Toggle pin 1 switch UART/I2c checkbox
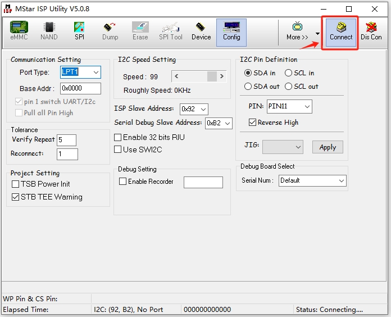This screenshot has height=317, width=391. [x=19, y=102]
